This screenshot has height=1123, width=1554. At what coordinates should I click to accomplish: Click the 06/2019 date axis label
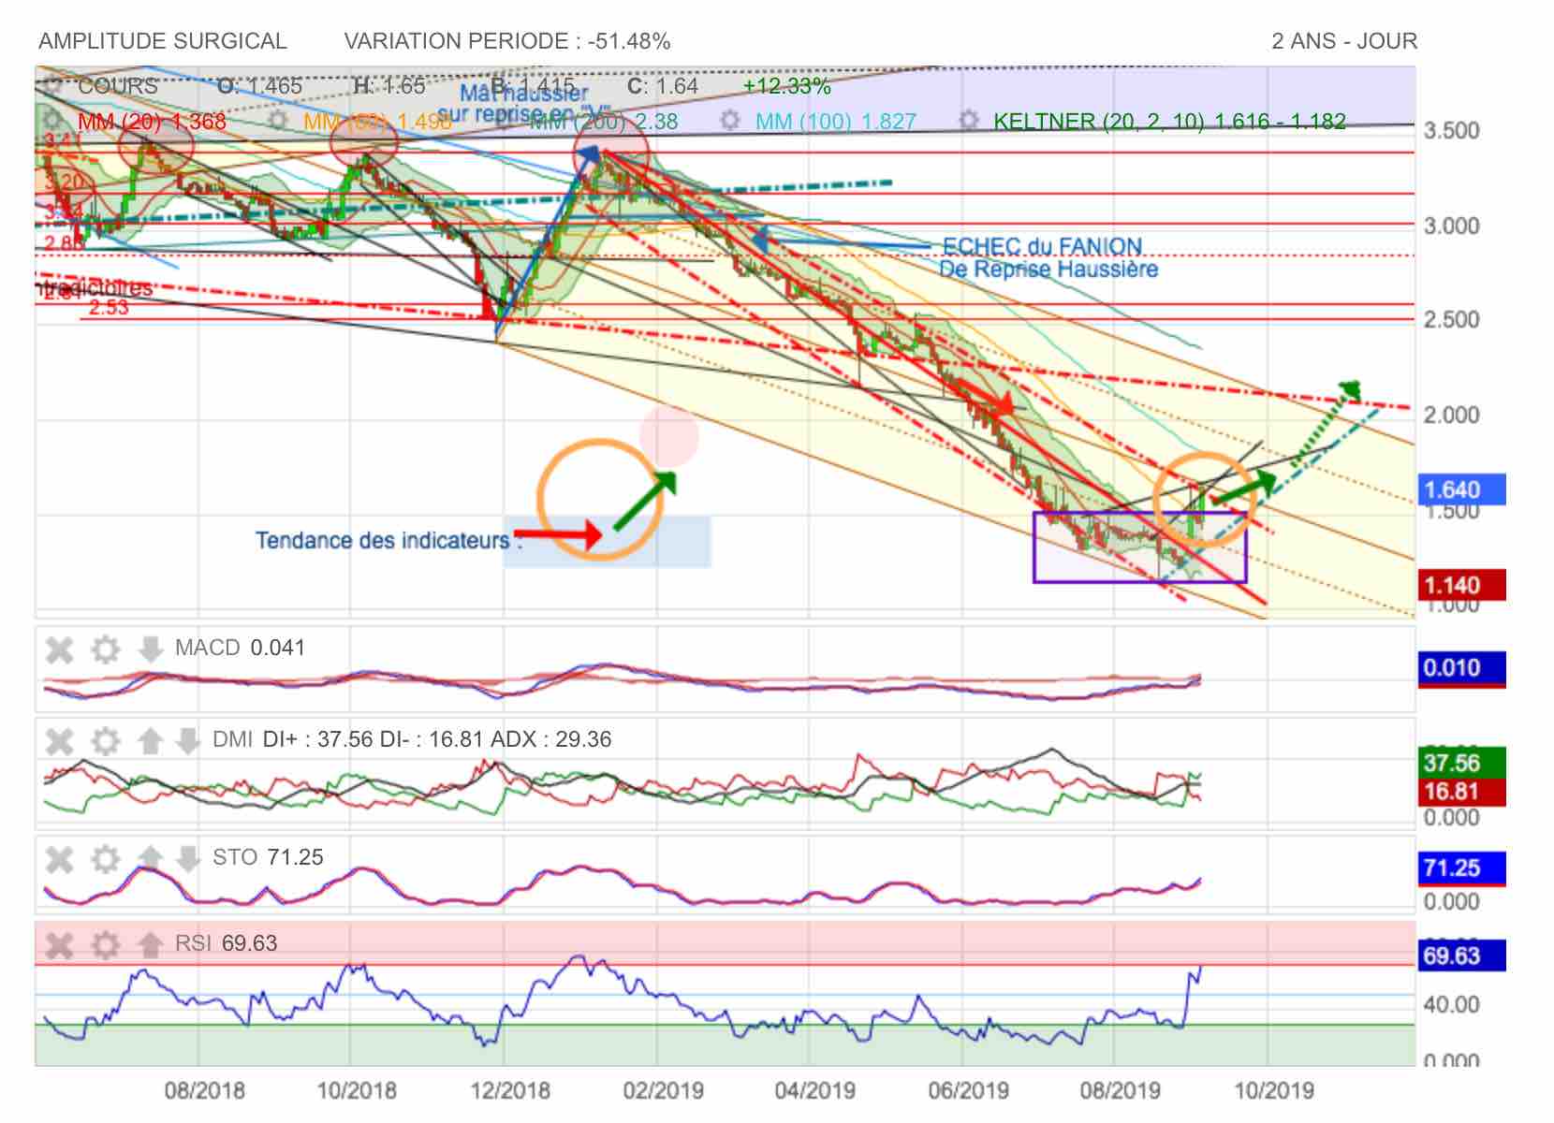(x=968, y=1090)
